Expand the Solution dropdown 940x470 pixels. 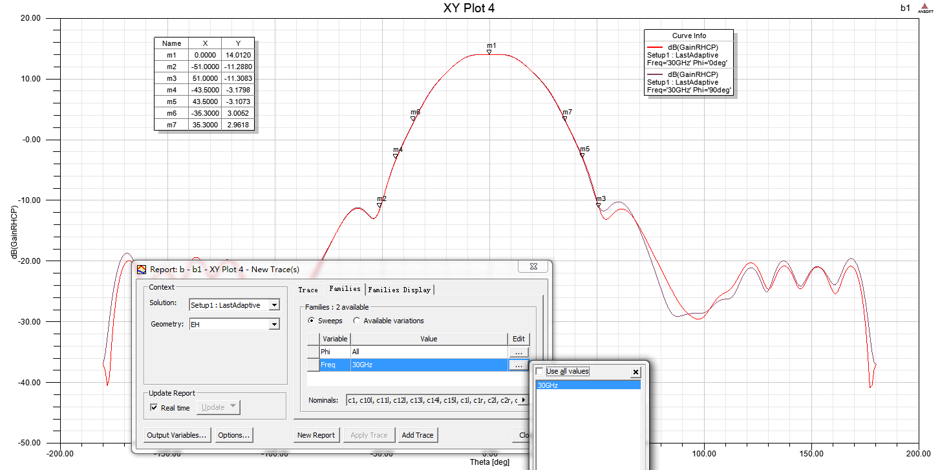point(274,304)
